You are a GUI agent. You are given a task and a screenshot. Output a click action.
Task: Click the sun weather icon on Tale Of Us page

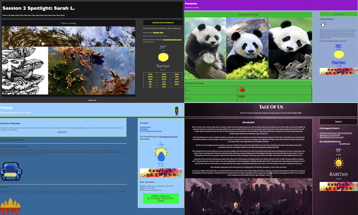coord(338,163)
